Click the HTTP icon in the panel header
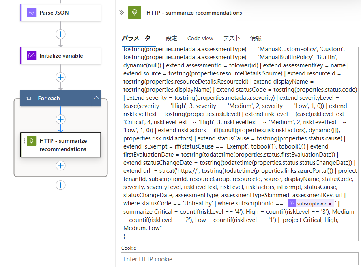 click(x=134, y=13)
